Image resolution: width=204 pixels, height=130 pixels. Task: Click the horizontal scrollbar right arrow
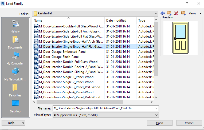[x=152, y=102]
